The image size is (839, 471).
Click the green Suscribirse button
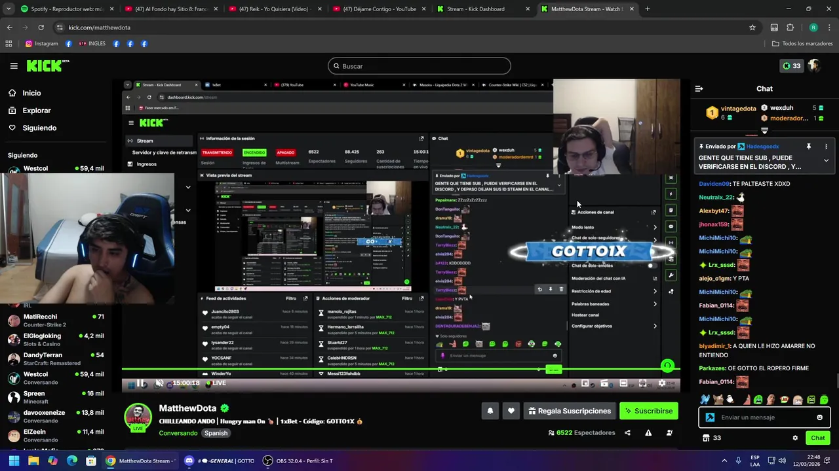[649, 411]
